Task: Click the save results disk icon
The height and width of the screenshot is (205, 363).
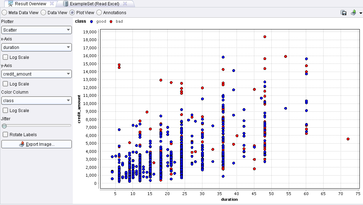Action: pos(343,13)
